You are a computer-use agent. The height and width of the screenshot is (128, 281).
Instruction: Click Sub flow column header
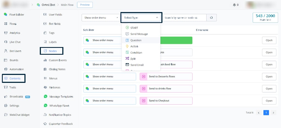tap(89, 30)
